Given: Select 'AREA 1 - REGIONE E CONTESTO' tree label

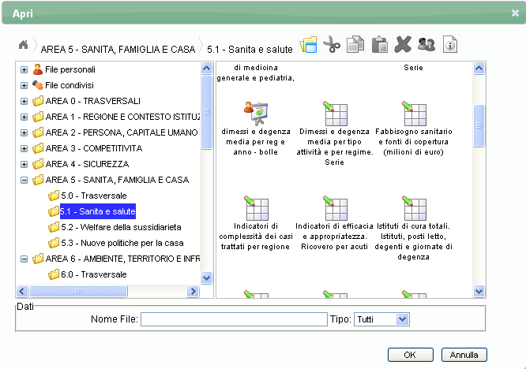Looking at the screenshot, I should pos(122,117).
